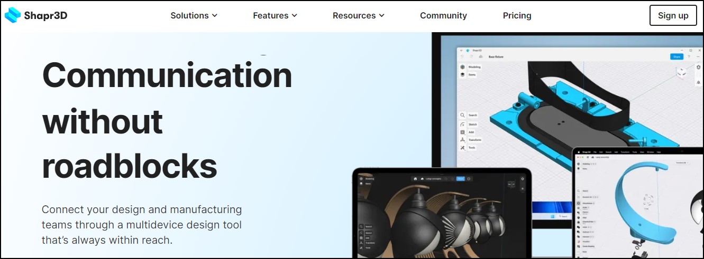
Task: Click the home icon on the tablet toolbar
Action: tap(415, 179)
